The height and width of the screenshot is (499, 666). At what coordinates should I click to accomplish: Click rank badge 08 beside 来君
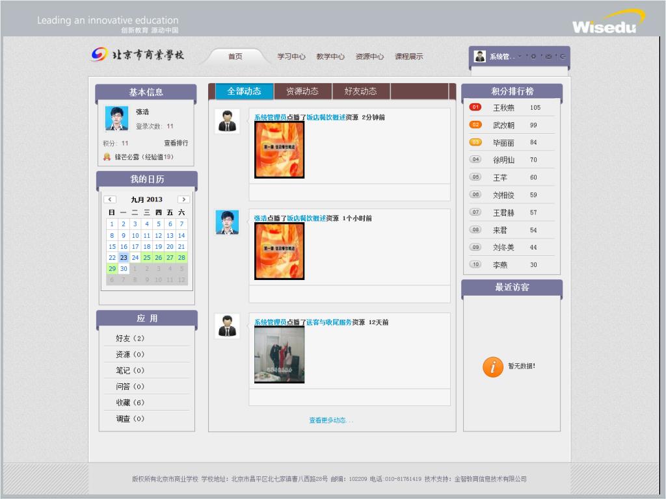(x=475, y=229)
